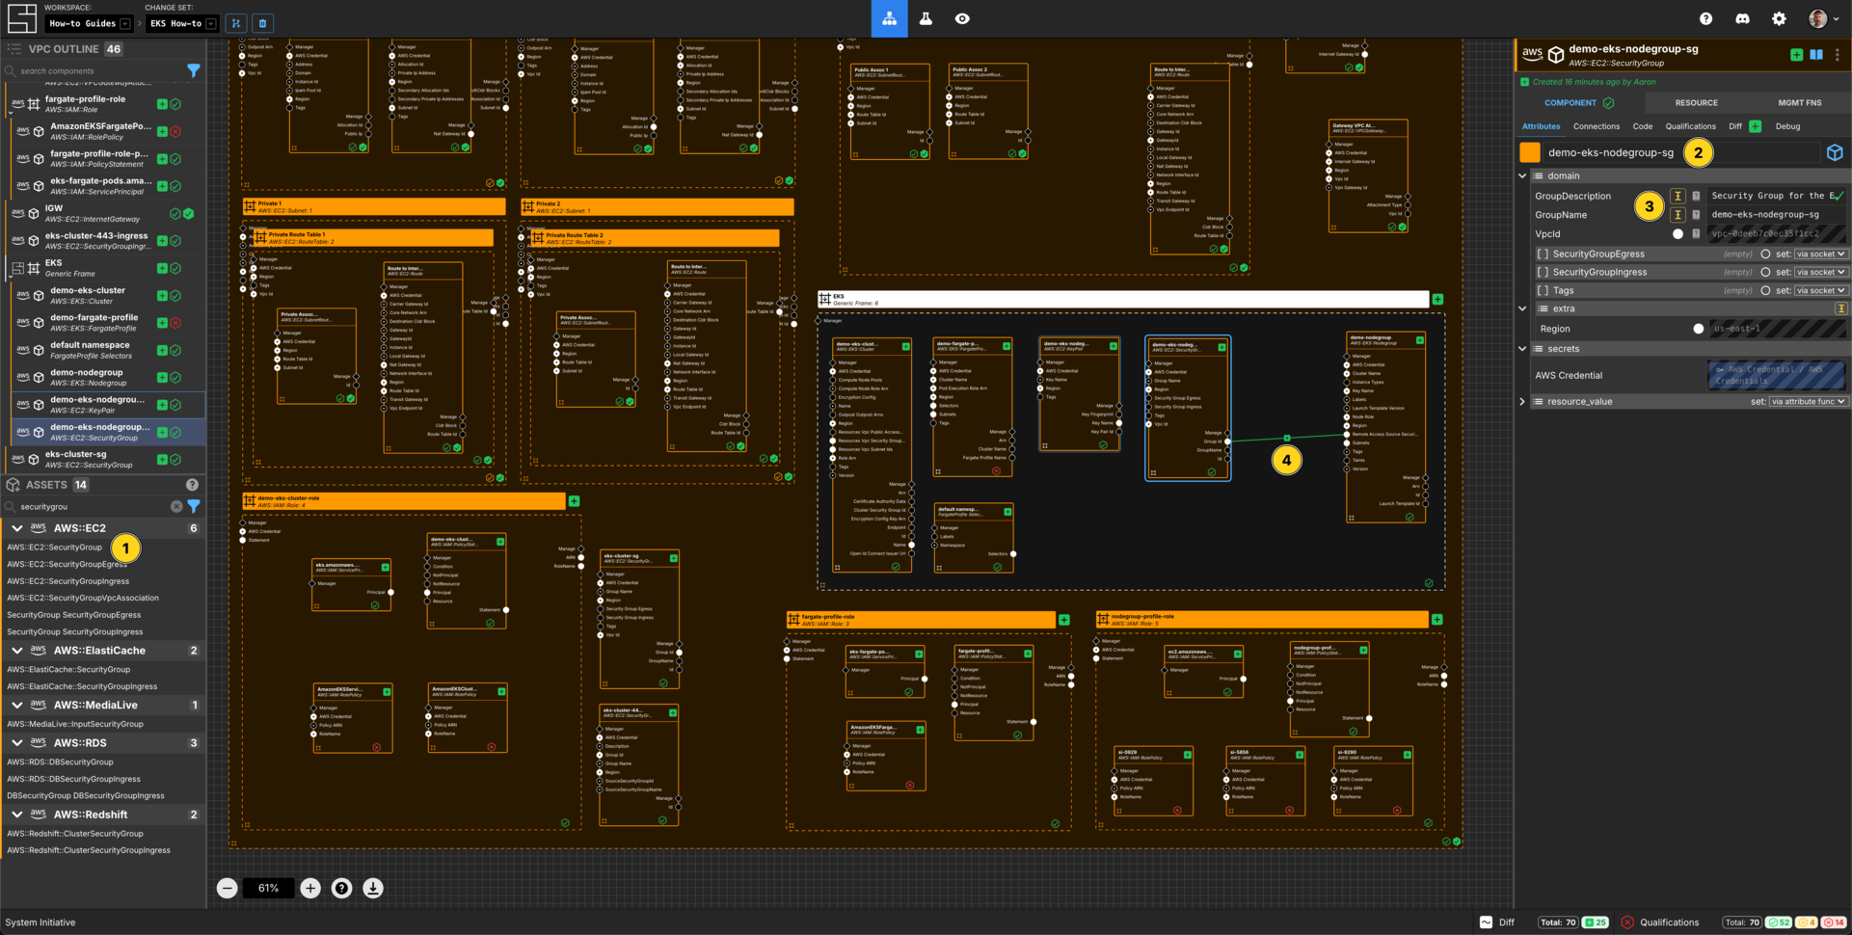Click the docs book icon for demo-eks-nodegroup-sg
This screenshot has width=1852, height=935.
(1816, 55)
